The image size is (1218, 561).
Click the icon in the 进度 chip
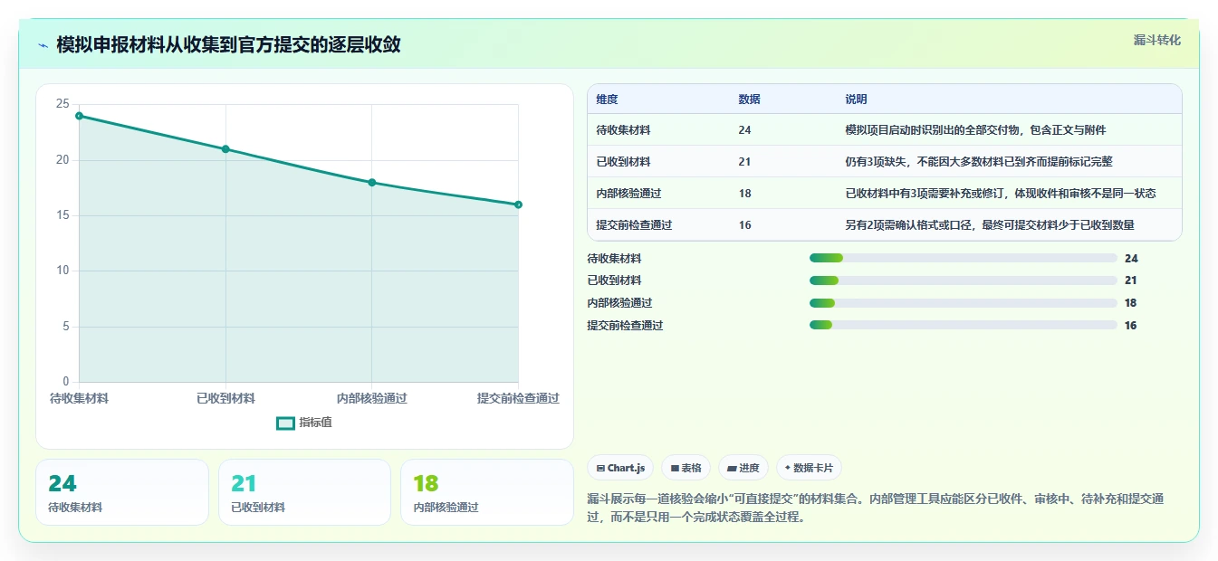pyautogui.click(x=732, y=469)
